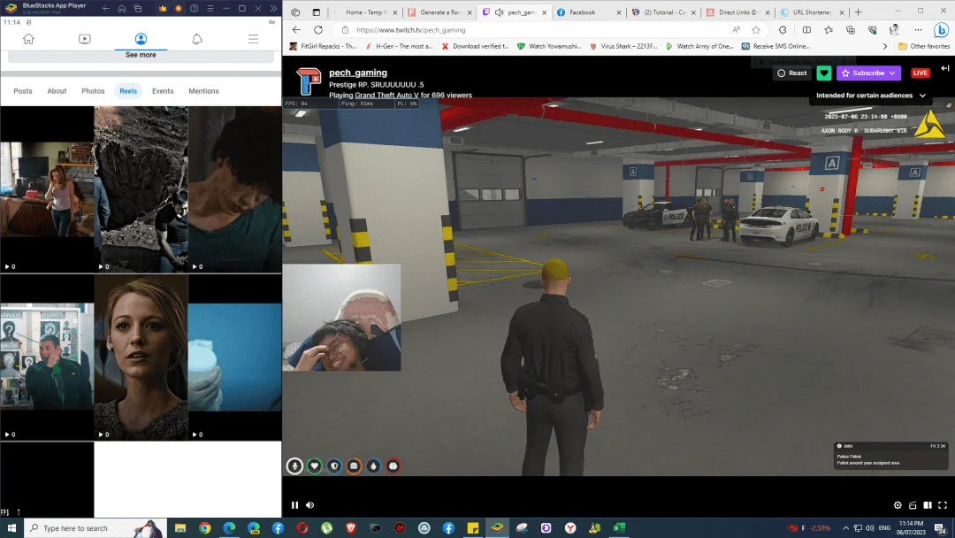Open the Receive SMS Online bookmark
This screenshot has width=955, height=538.
point(775,46)
